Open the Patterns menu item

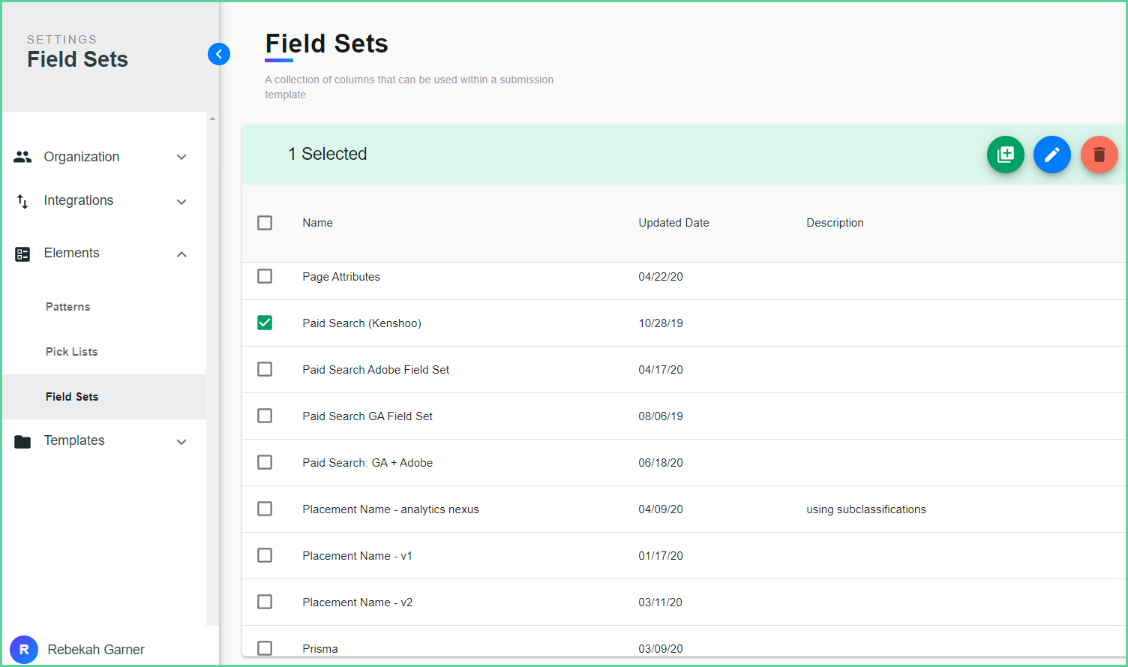pyautogui.click(x=67, y=307)
